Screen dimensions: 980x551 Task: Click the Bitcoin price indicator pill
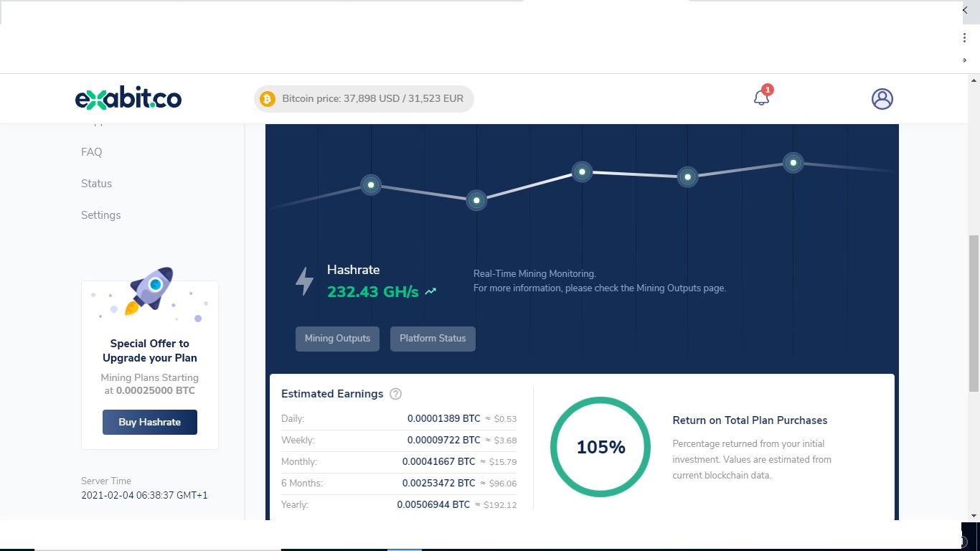tap(364, 99)
